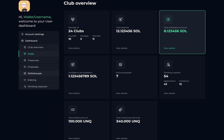Click the Total Staked amount icon
The width and height of the screenshot is (224, 140).
[73, 109]
